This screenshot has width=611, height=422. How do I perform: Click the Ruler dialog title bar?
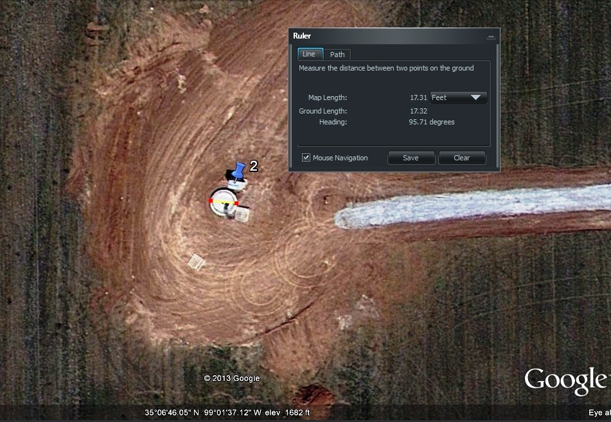coord(394,36)
